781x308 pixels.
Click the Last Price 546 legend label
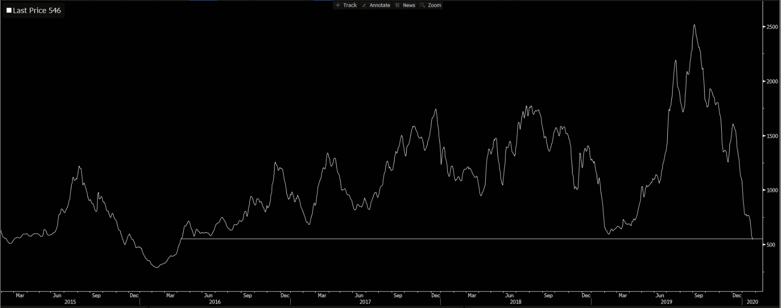click(x=37, y=10)
